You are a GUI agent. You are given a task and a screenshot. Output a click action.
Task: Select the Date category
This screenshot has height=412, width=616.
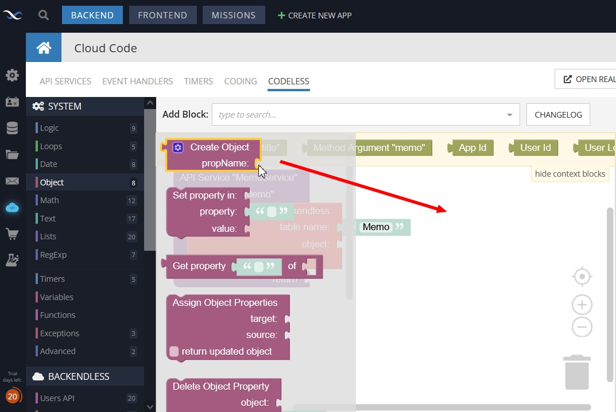click(85, 164)
